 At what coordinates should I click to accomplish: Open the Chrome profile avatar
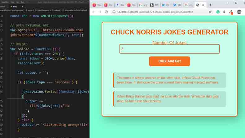point(239,12)
